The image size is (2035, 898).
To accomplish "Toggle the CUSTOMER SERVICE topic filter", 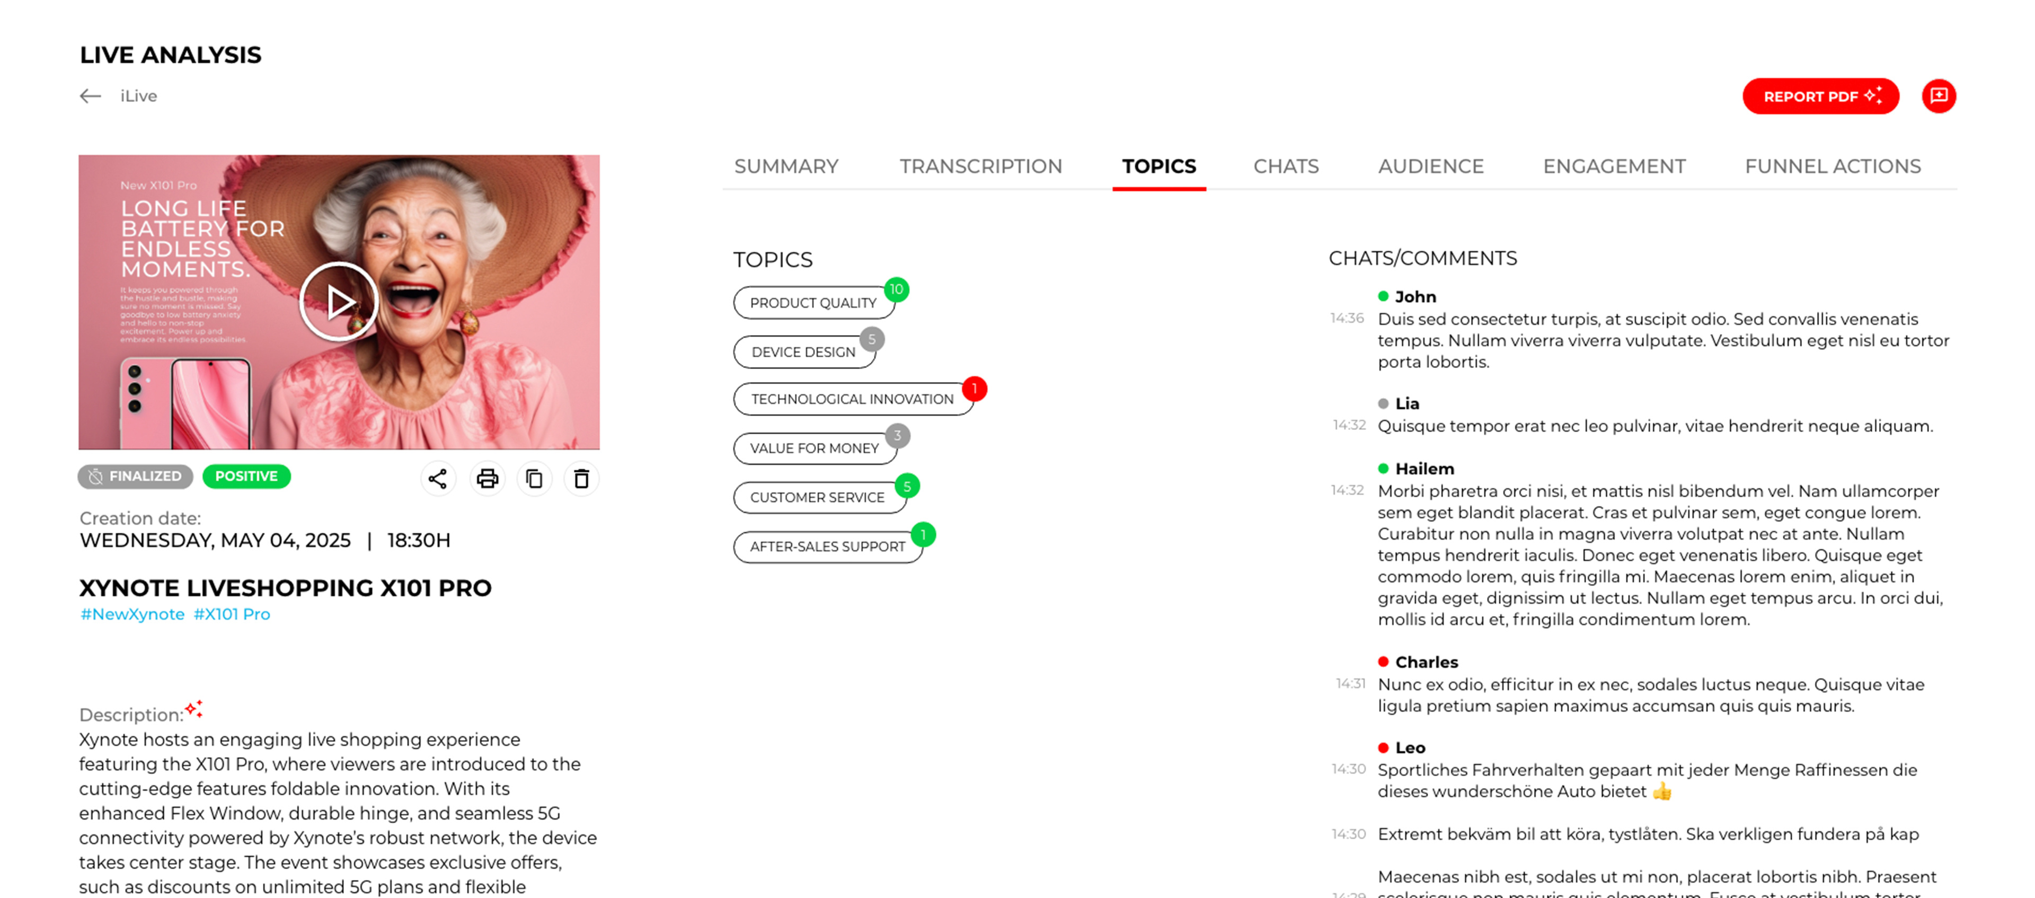I will point(818,497).
